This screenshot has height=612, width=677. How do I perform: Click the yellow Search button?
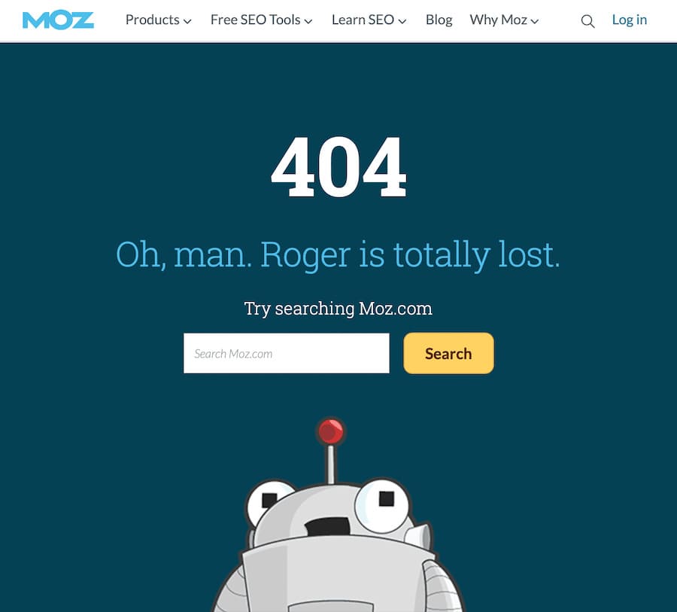click(x=448, y=353)
